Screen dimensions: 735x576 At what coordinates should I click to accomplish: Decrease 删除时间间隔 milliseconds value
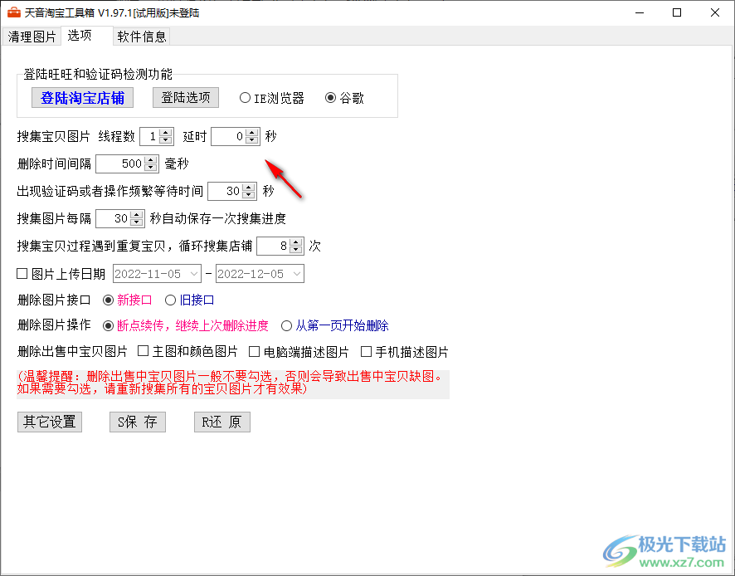(x=151, y=168)
